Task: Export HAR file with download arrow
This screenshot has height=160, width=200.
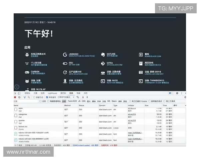Action: click(x=87, y=97)
